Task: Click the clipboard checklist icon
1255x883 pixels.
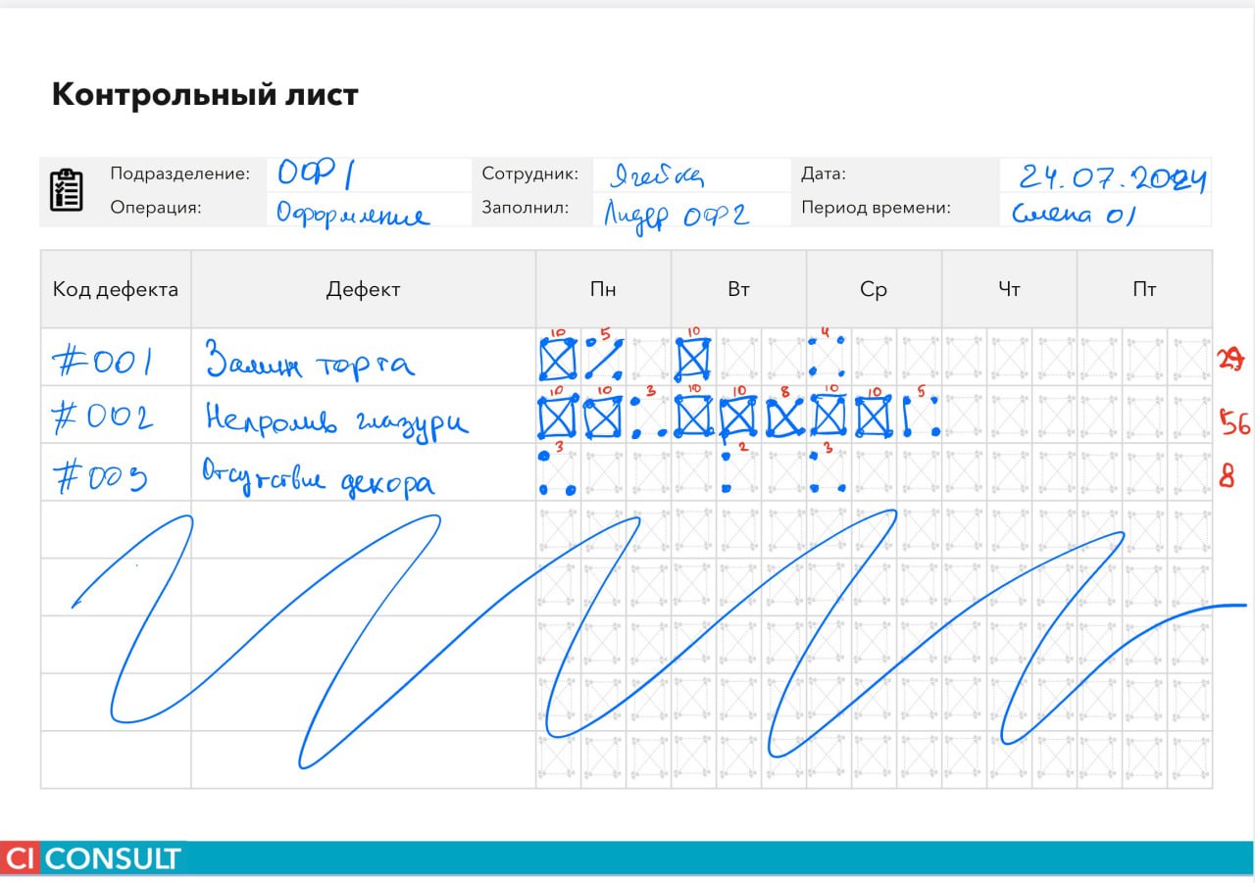Action: point(66,189)
